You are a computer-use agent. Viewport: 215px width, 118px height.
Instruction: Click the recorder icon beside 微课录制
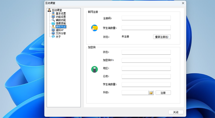click(53, 23)
